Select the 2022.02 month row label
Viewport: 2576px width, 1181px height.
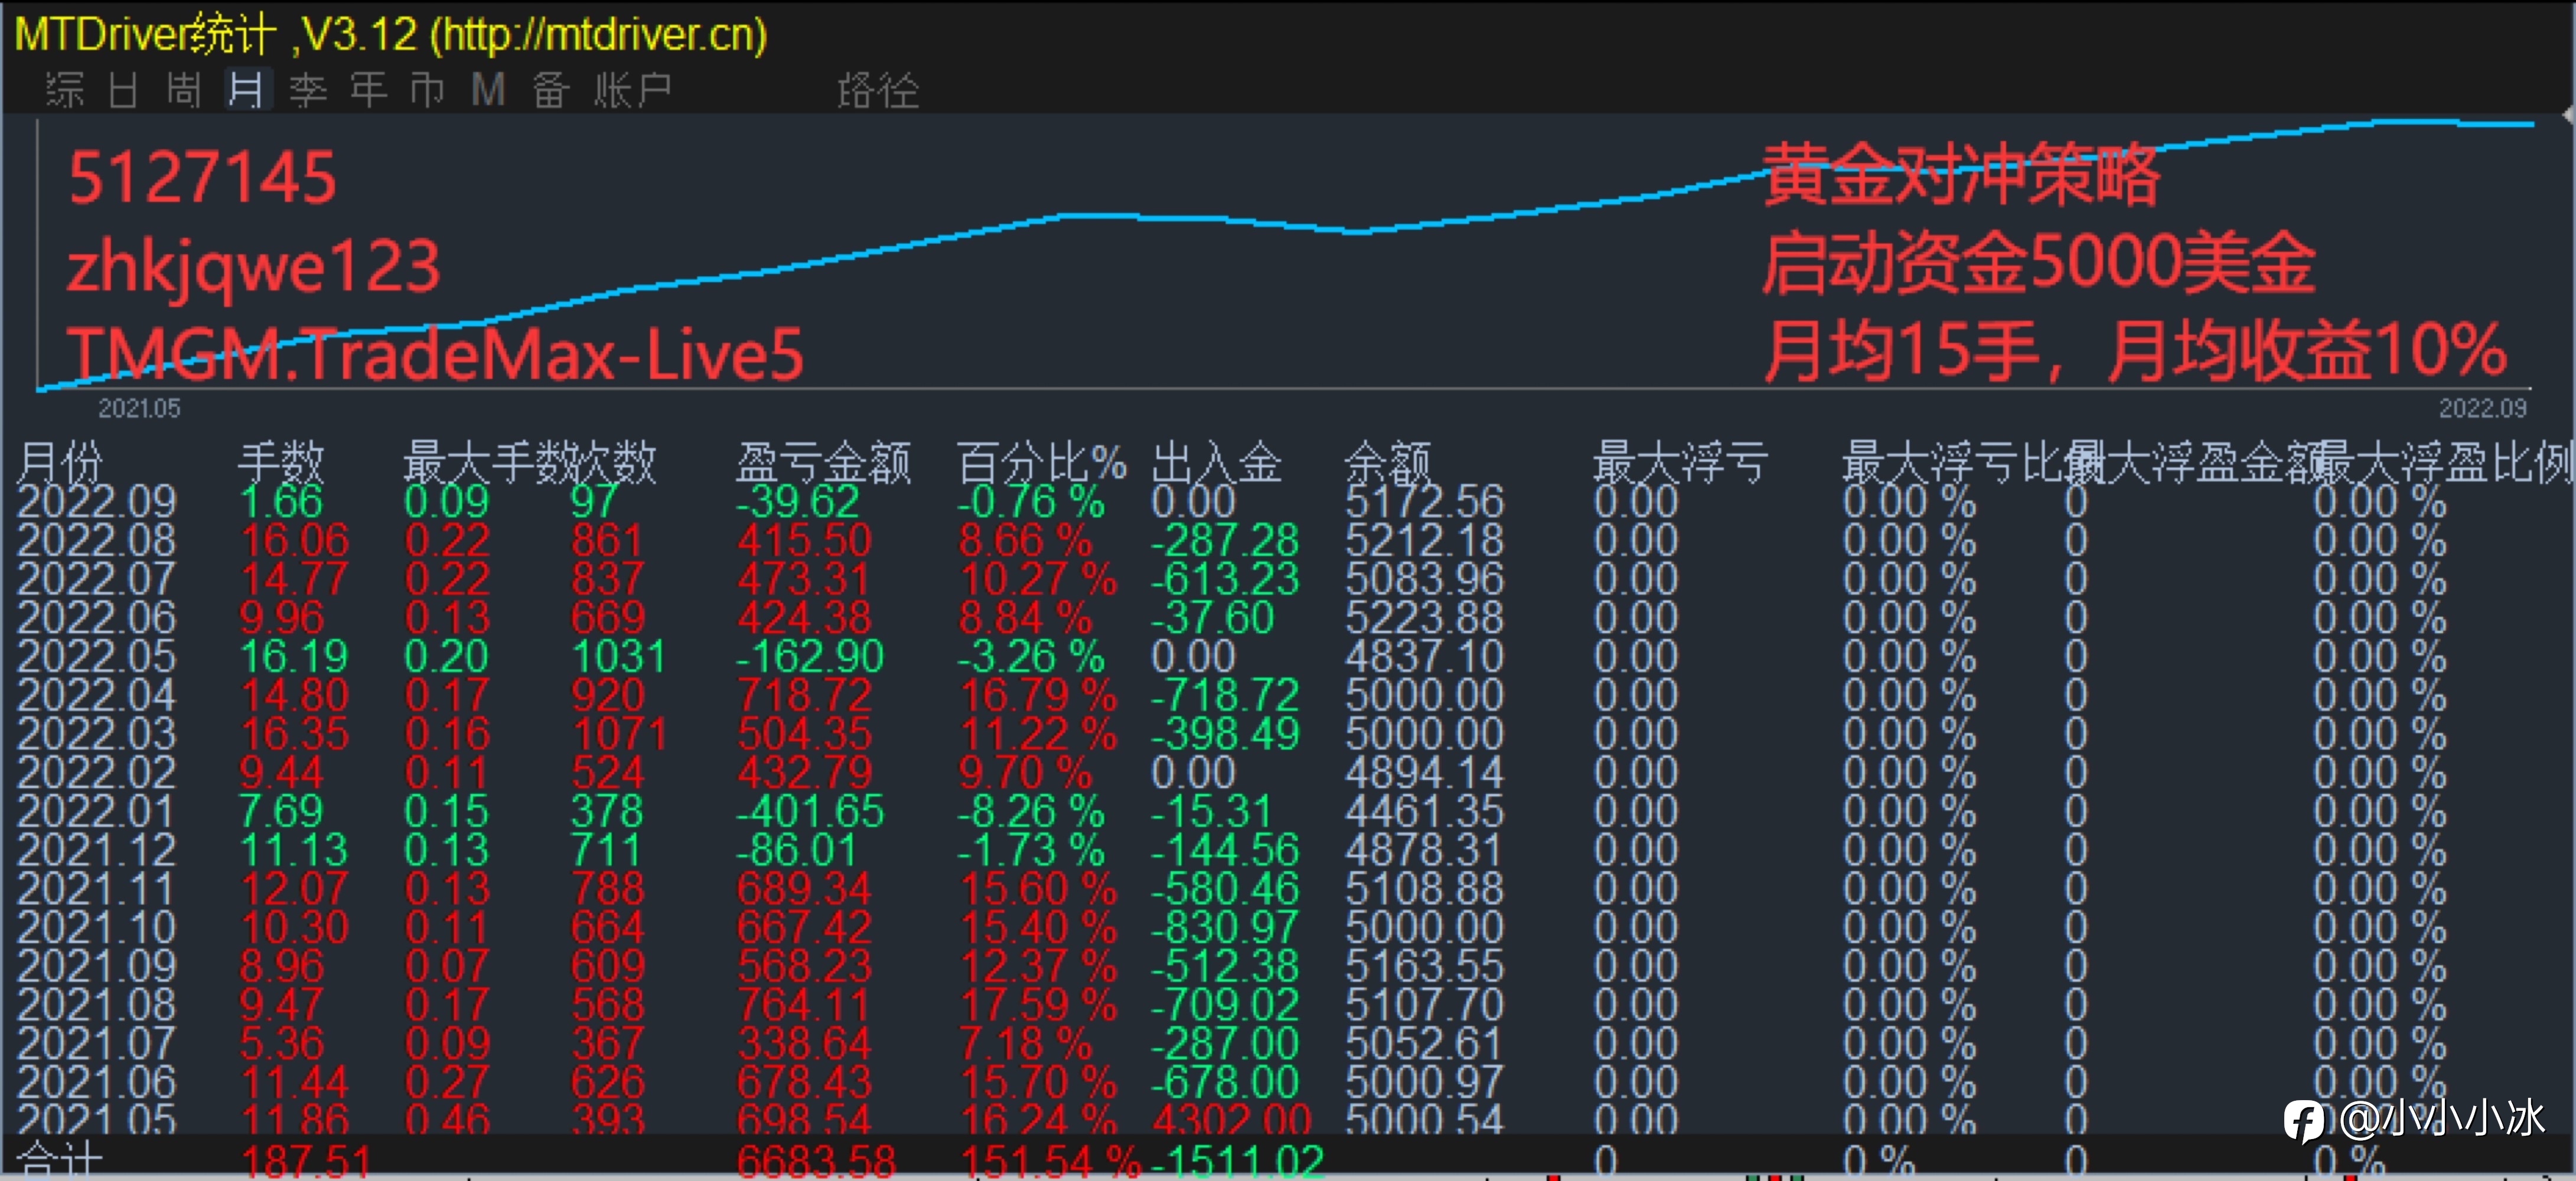tap(96, 773)
